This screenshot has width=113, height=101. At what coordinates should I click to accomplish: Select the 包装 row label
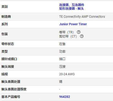pos(4,34)
